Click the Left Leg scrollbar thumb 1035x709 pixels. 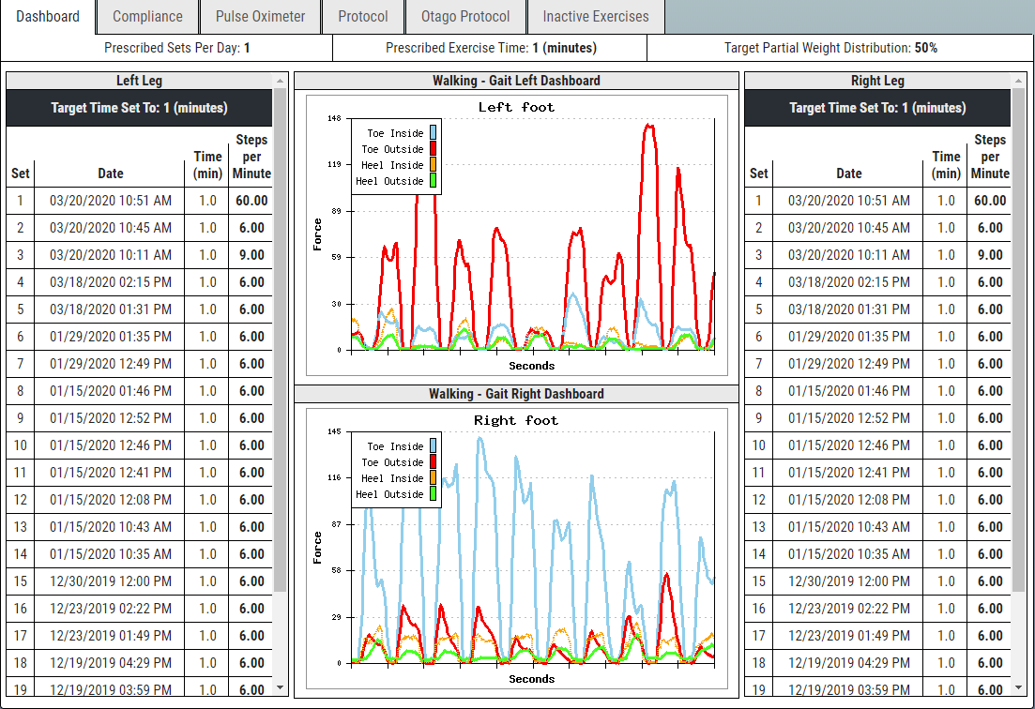point(280,340)
